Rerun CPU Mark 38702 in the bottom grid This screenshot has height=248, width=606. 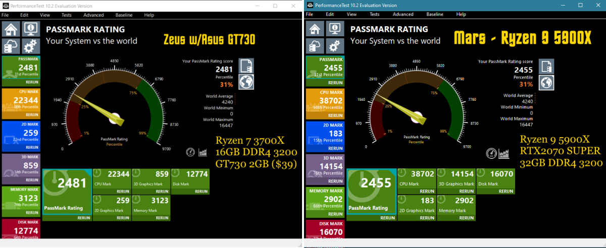coord(427,192)
